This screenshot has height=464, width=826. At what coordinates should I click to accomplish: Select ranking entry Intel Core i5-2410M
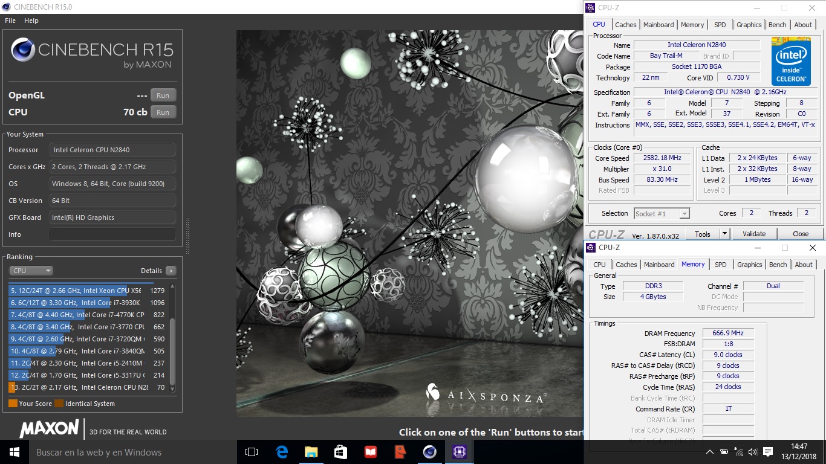(87, 363)
